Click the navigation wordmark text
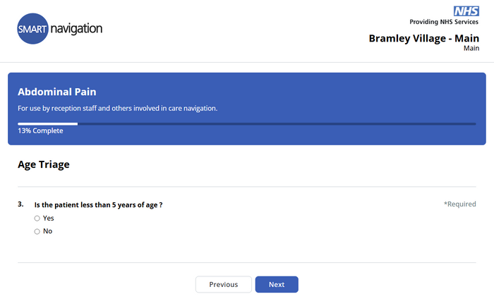494x306 pixels. pos(76,29)
